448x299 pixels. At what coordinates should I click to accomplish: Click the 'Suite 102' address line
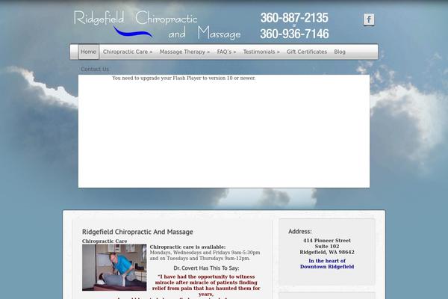tap(327, 247)
